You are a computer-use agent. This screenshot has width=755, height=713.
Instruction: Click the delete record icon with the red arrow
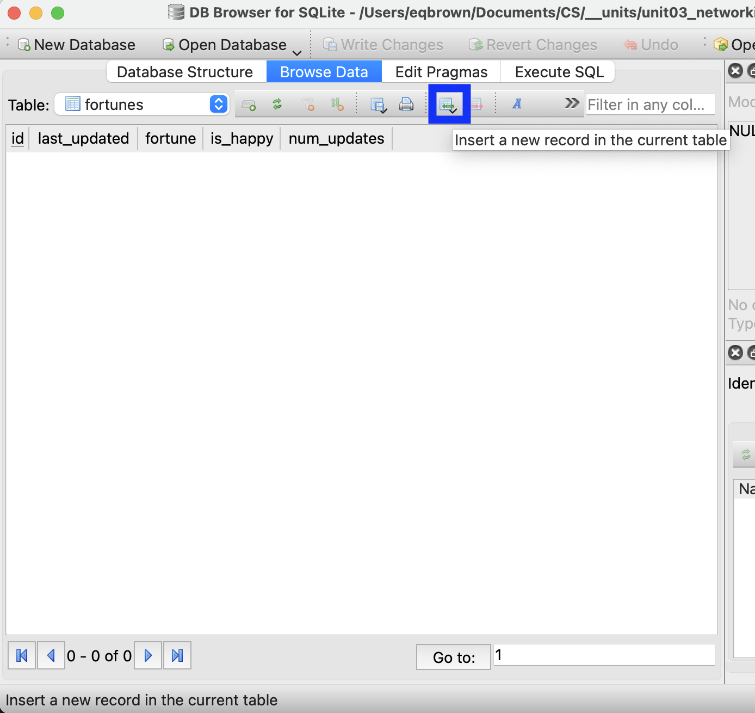coord(476,104)
